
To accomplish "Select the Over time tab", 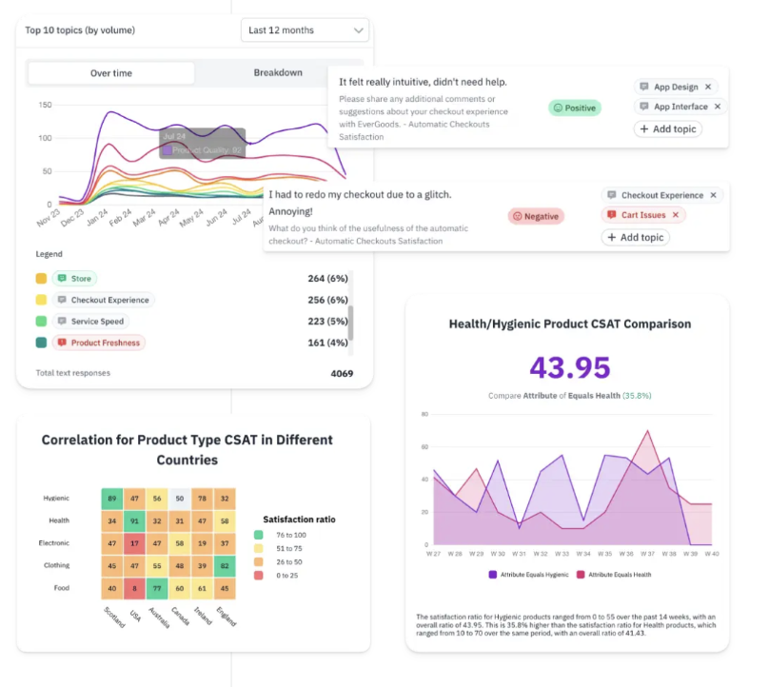I will click(111, 73).
